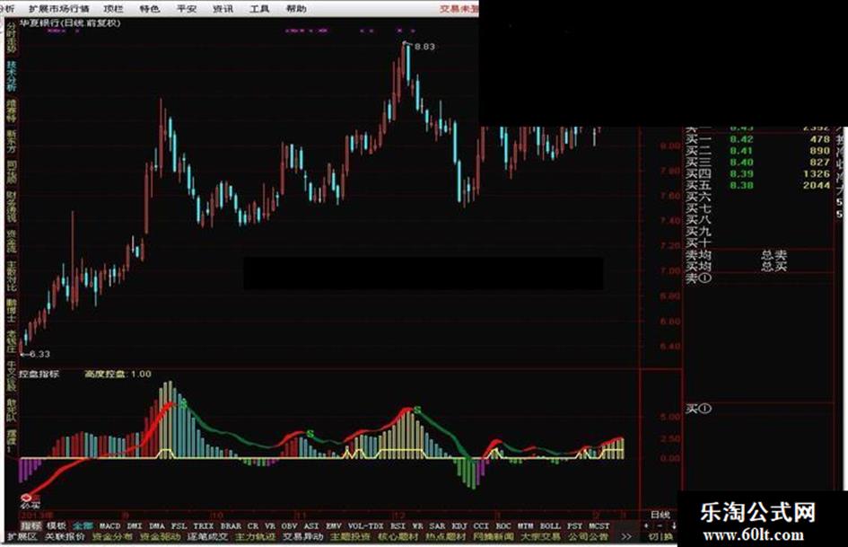Switch indicator to MACD
Viewport: 848px width, 547px height.
(109, 525)
